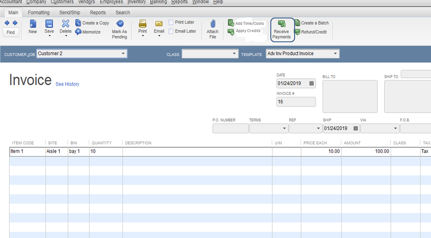Open Receive Payments
This screenshot has width=431, height=238.
coord(282,30)
